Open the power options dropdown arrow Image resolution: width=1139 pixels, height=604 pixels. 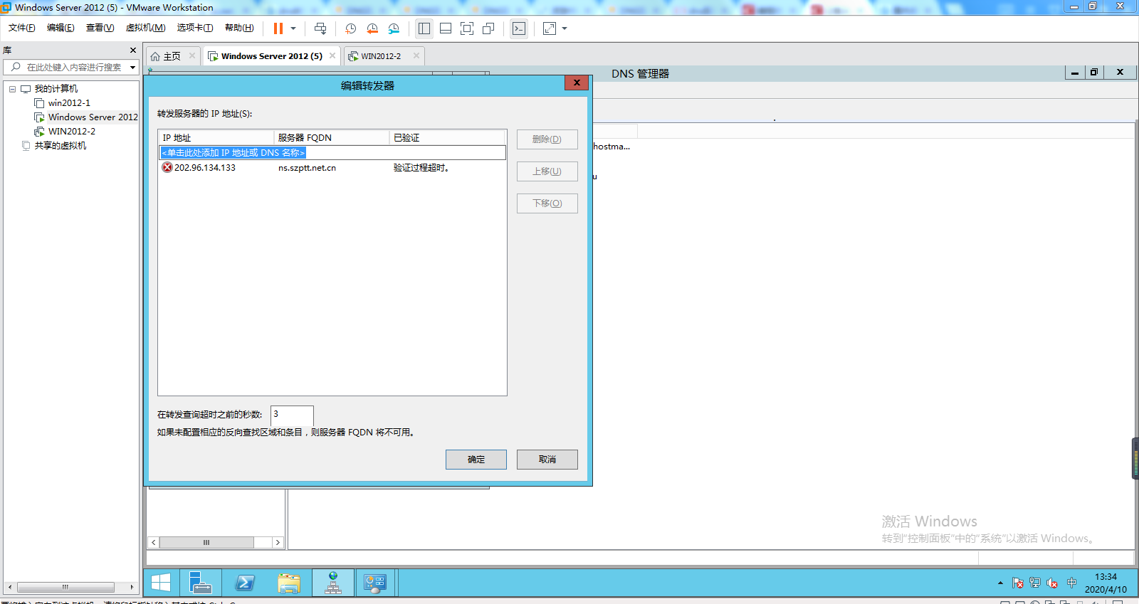(293, 28)
